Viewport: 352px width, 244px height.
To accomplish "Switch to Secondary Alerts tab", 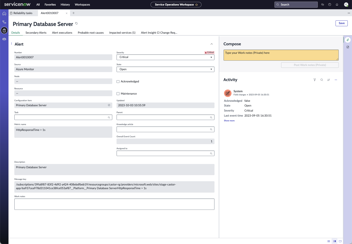I will click(x=36, y=33).
